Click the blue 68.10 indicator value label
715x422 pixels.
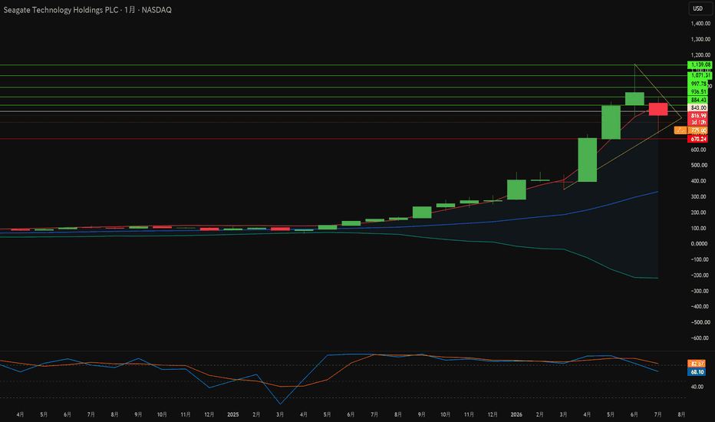point(697,372)
